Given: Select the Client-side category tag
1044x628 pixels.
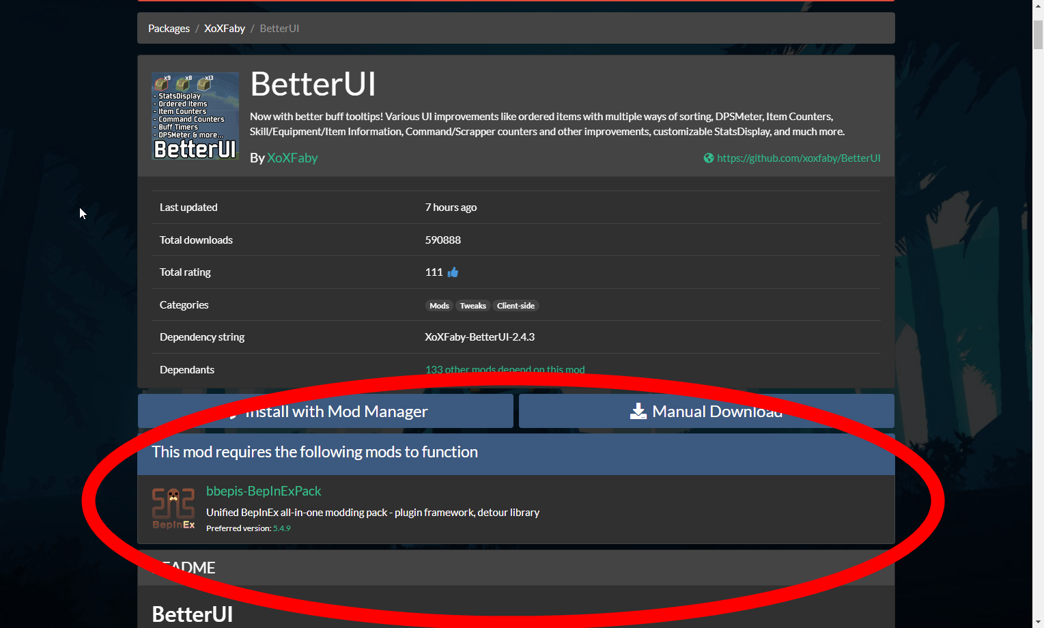Looking at the screenshot, I should 516,305.
